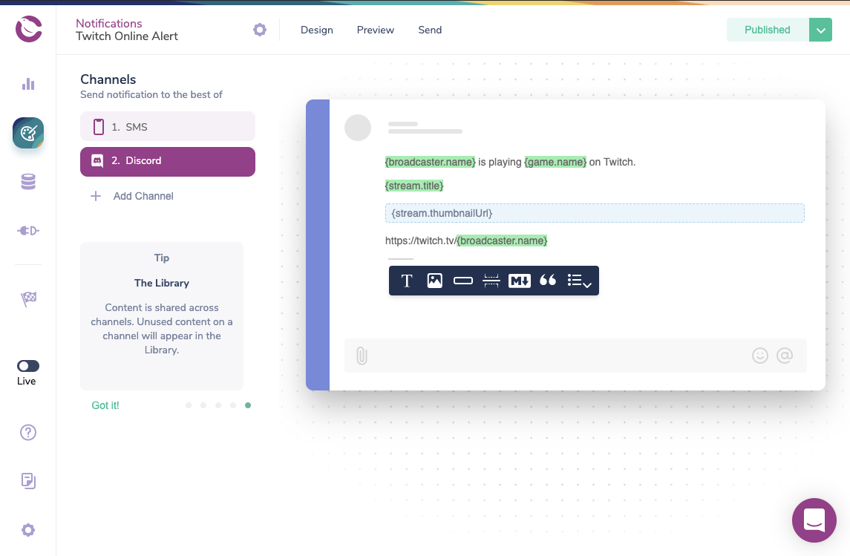850x556 pixels.
Task: Open the chat support widget
Action: click(x=814, y=520)
